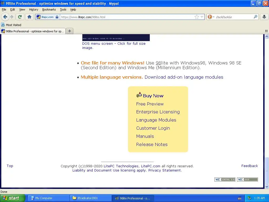This screenshot has height=202, width=269.
Task: Switch to My Computer taskbar window
Action: point(49,198)
